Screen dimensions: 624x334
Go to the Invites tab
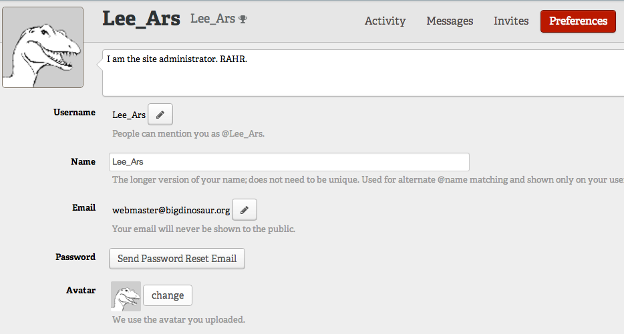[x=511, y=21]
